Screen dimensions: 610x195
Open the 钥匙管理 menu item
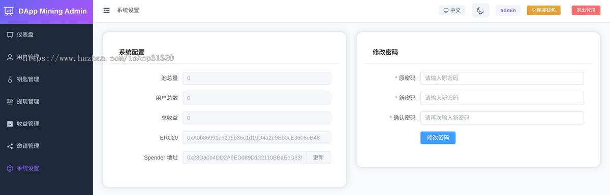coord(46,80)
